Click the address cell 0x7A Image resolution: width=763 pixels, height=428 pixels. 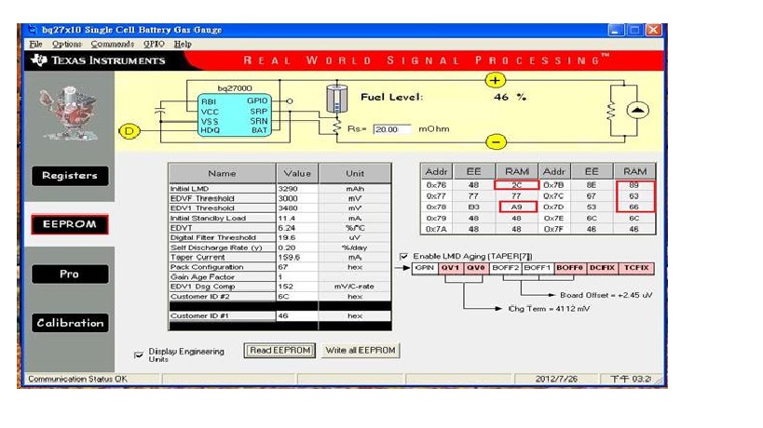[x=437, y=229]
